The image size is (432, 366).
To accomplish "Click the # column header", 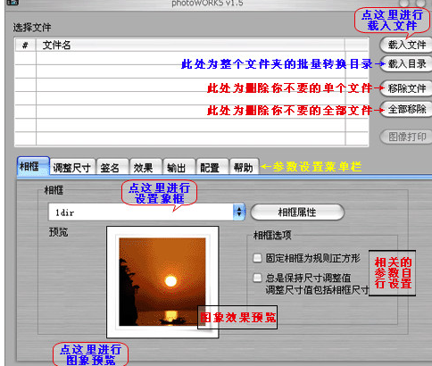I will (x=25, y=45).
